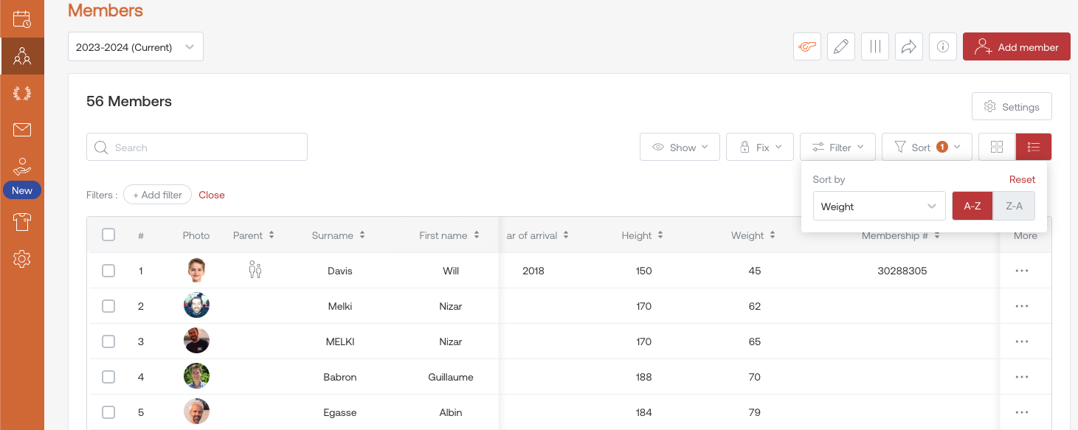
Task: Check the box for row 3 MELKI Nizar
Action: coord(108,341)
